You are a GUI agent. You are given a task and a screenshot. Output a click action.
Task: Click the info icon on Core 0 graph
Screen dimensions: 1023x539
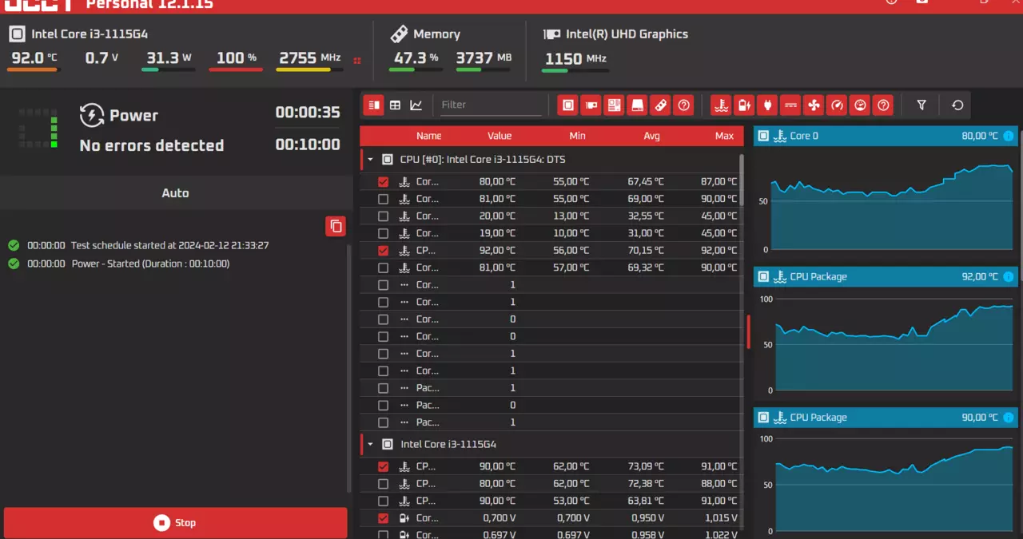pos(1008,136)
